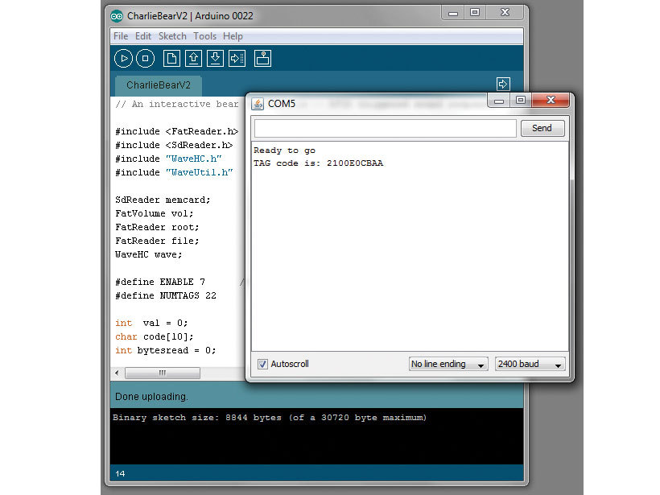
Task: Click the Java icon in COM5 window
Action: tap(258, 104)
